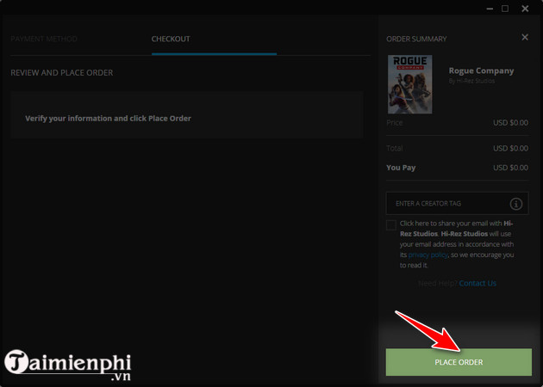Click the Enter a Creator Tag field
The width and height of the screenshot is (543, 387).
pos(457,204)
